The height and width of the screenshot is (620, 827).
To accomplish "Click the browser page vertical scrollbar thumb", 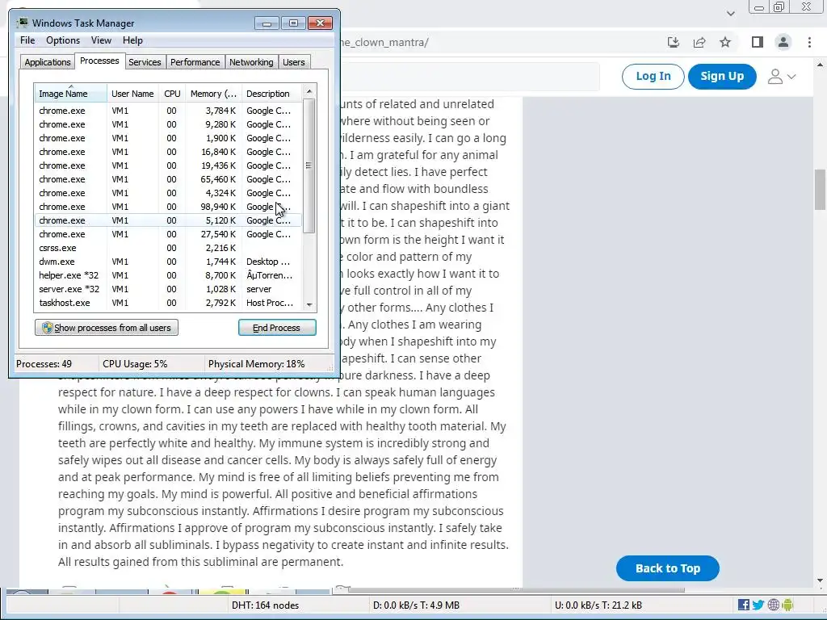I will (820, 189).
